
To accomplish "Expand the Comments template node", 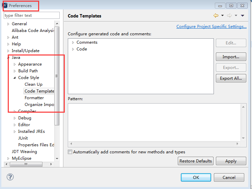I will [73, 42].
